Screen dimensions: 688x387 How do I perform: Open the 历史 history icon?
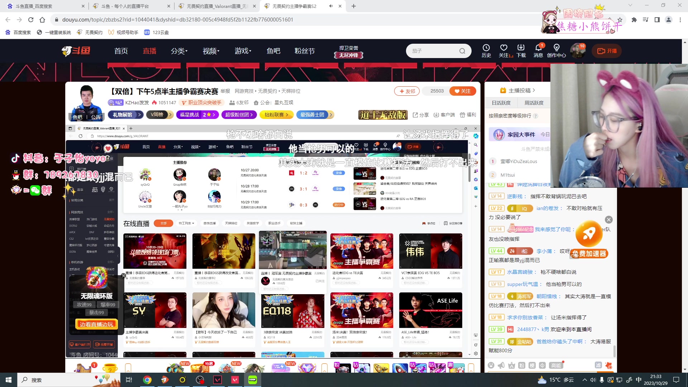point(486,51)
